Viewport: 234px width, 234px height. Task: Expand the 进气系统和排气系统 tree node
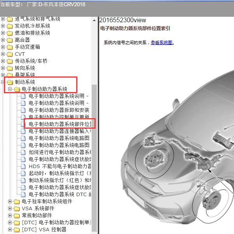[3, 19]
